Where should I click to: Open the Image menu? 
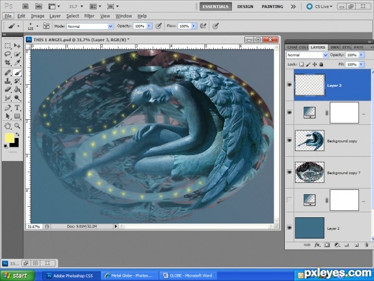click(37, 16)
